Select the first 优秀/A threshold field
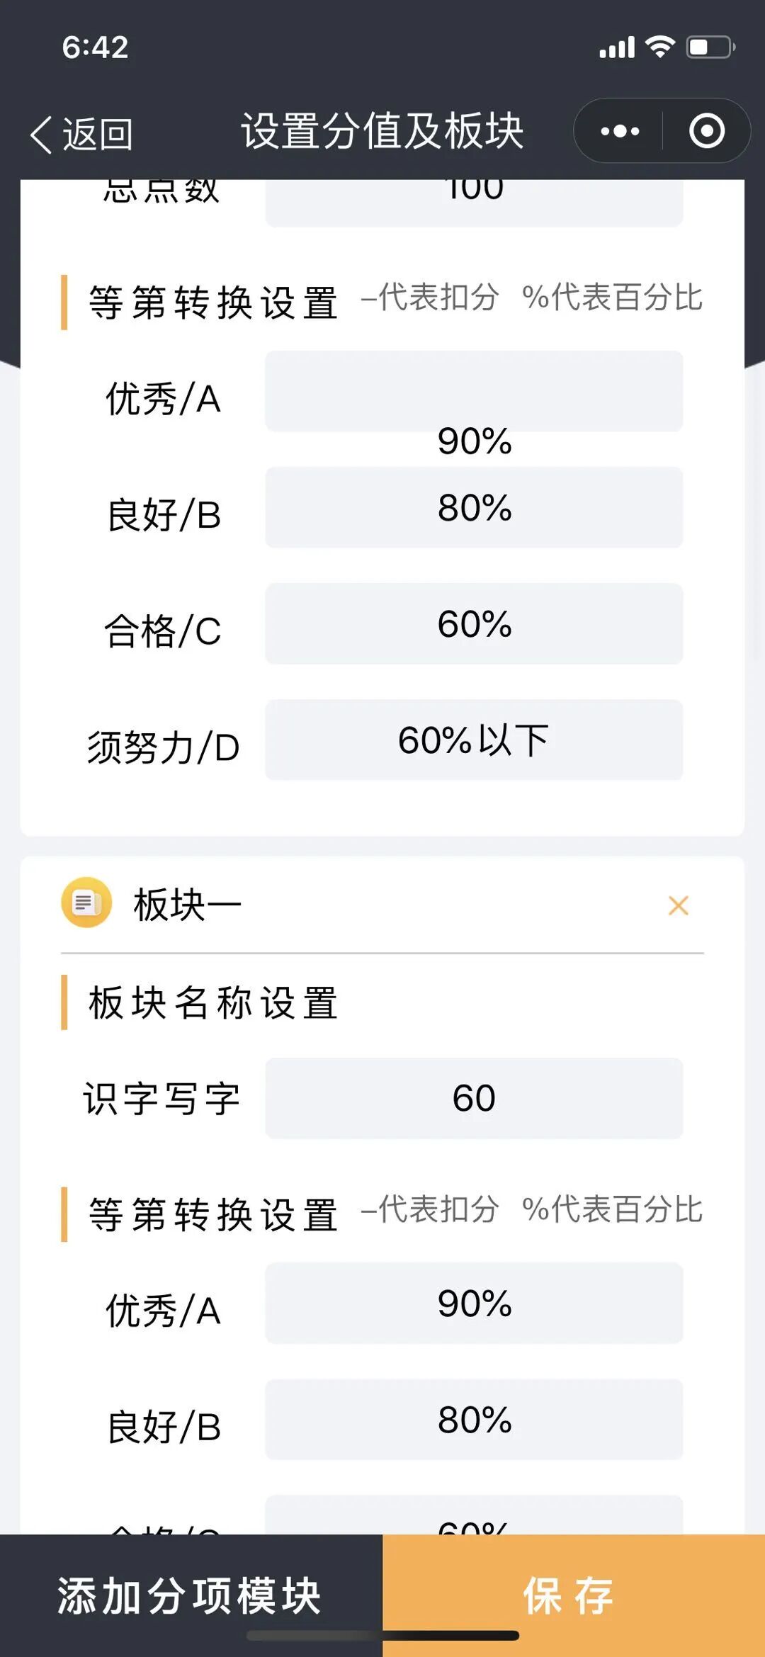The height and width of the screenshot is (1657, 765). [474, 391]
